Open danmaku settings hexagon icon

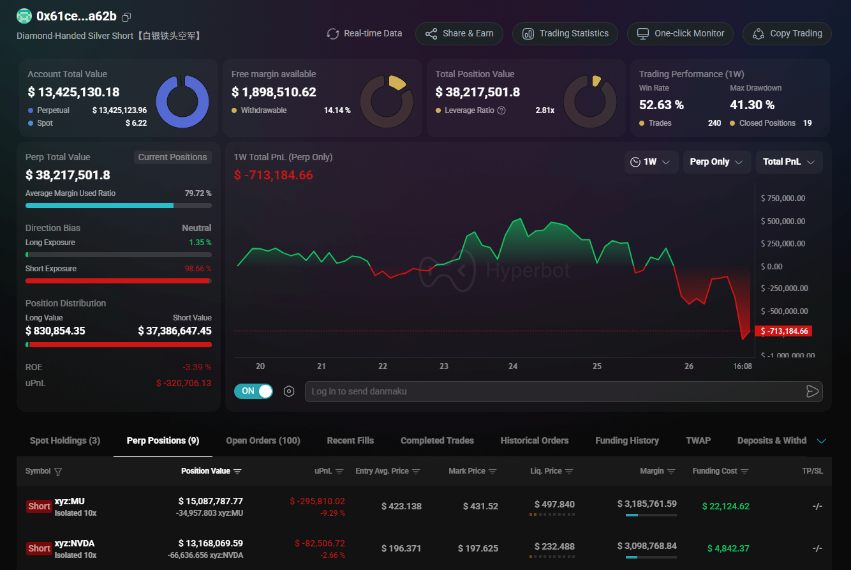(x=289, y=391)
